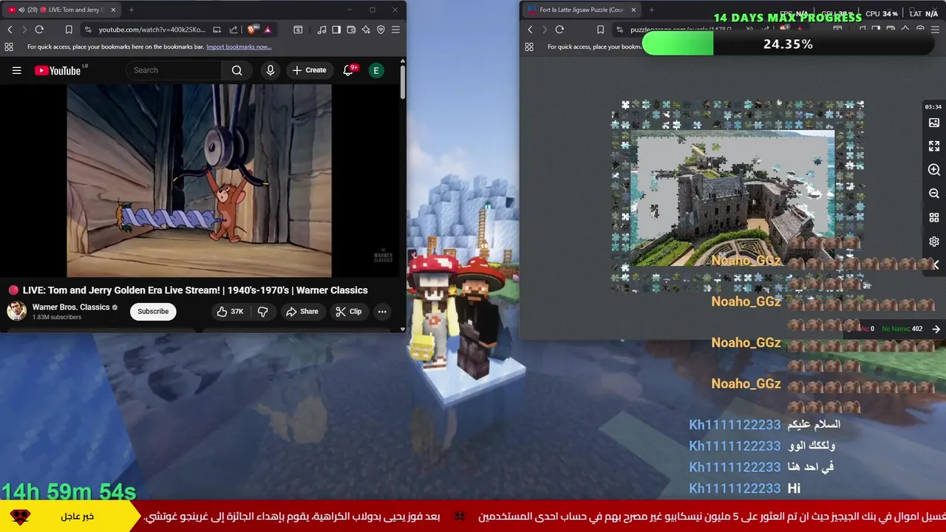Screen dimensions: 946x532
Task: Reload the YouTube page
Action: pos(39,30)
